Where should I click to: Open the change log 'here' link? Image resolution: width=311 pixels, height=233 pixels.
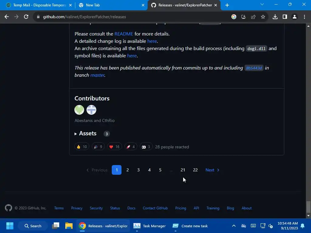152,41
